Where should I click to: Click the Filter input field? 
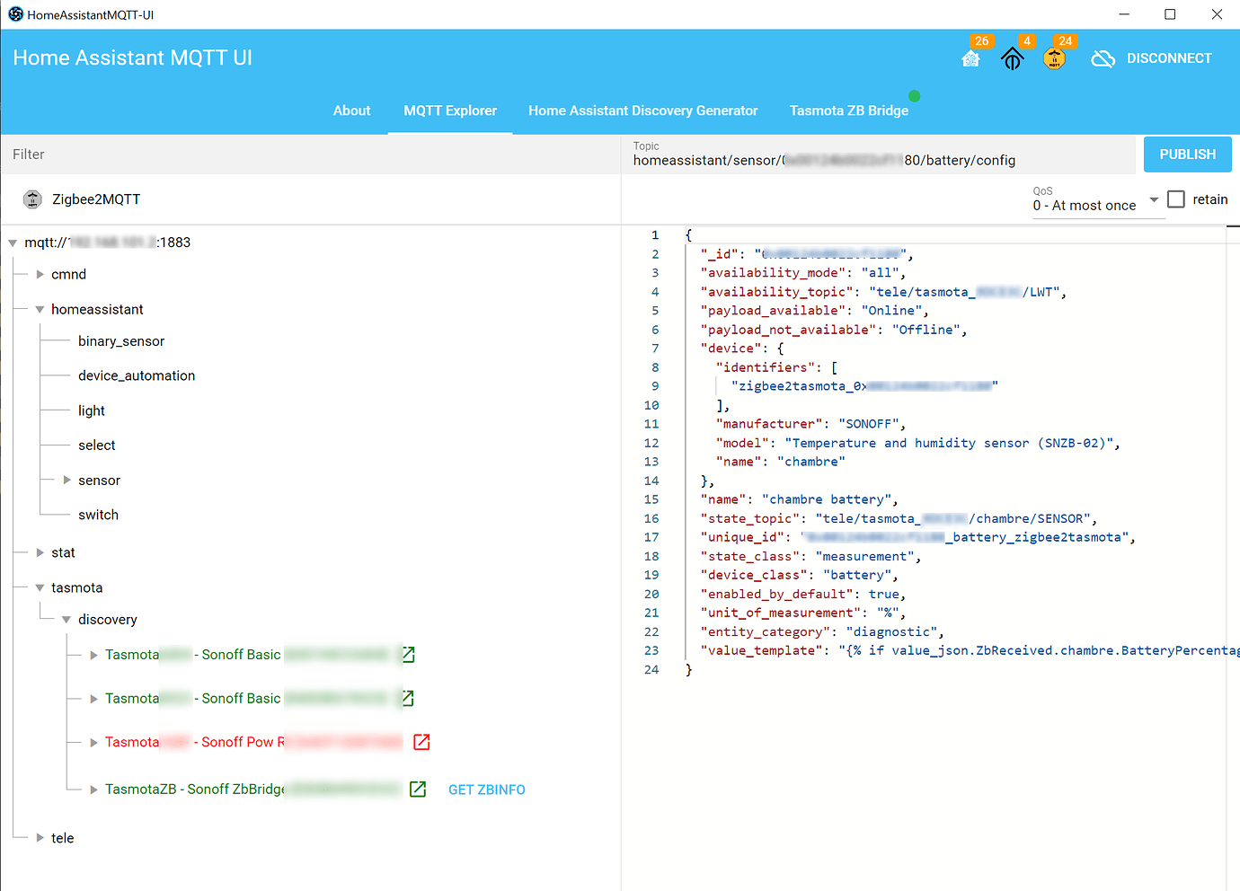pos(310,154)
